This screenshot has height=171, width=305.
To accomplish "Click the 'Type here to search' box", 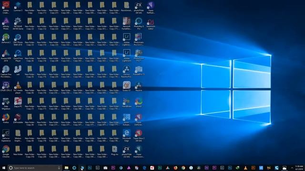I will (x=35, y=168).
